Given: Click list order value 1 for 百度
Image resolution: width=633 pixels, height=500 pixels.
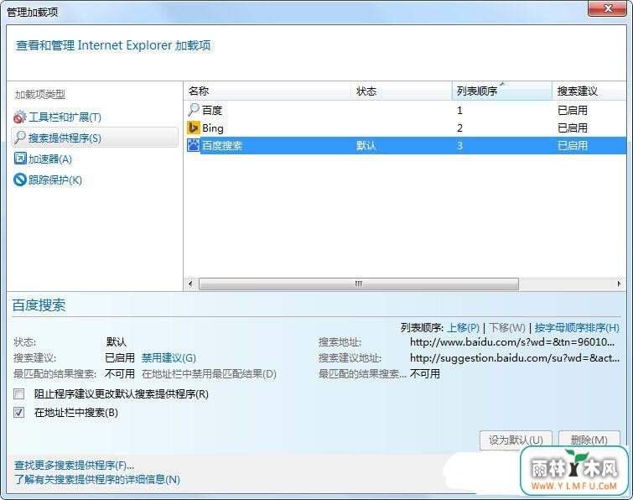Looking at the screenshot, I should pos(459,110).
